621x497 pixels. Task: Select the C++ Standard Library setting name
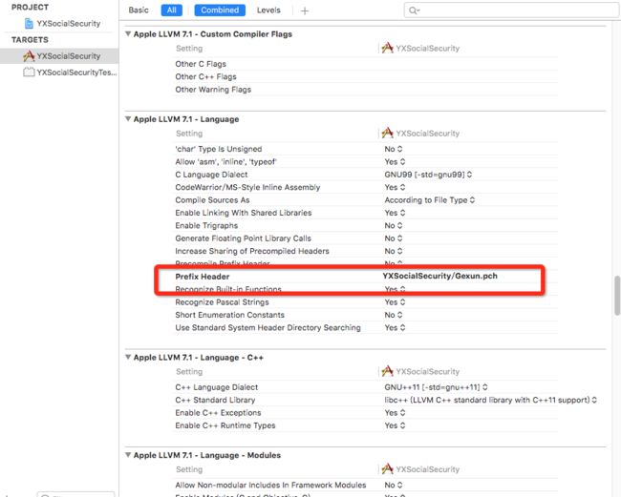215,400
